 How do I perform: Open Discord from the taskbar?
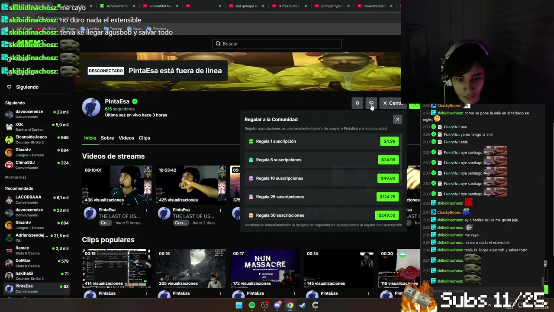point(277,305)
